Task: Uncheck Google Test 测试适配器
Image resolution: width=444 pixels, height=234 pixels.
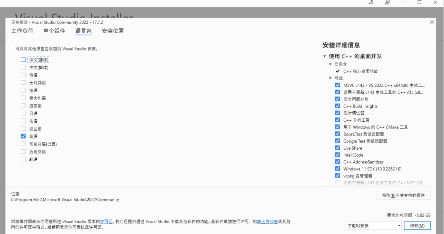Action: [x=337, y=141]
